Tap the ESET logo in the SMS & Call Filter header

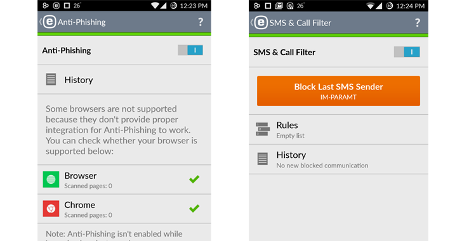click(261, 23)
